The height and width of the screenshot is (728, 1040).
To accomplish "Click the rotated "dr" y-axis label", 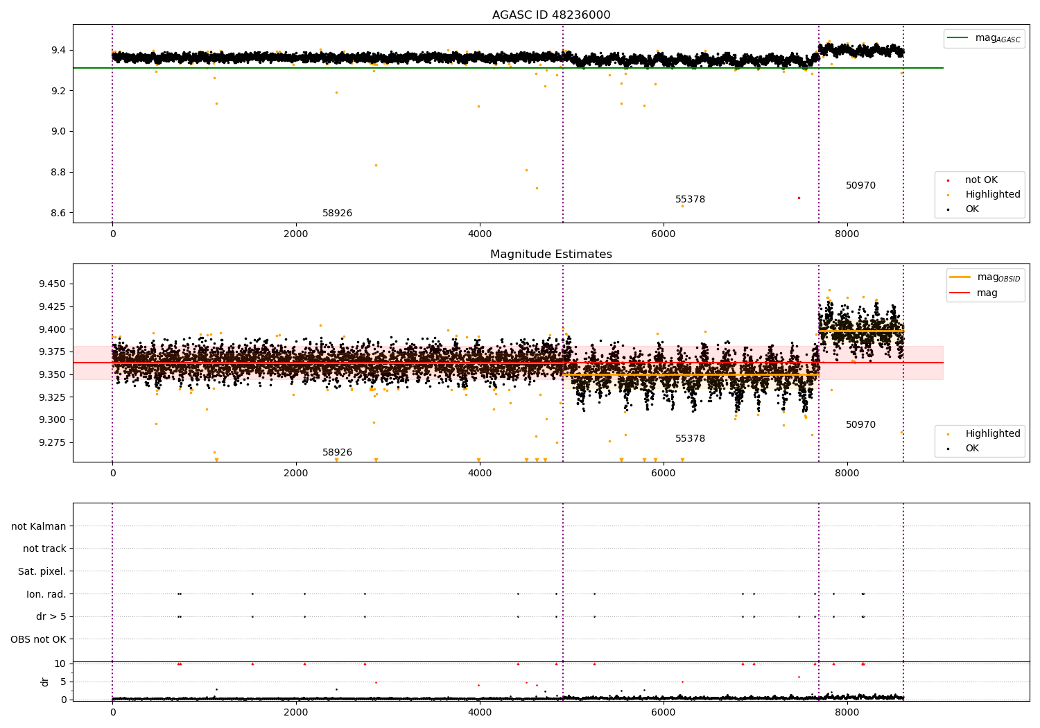I will coord(45,682).
